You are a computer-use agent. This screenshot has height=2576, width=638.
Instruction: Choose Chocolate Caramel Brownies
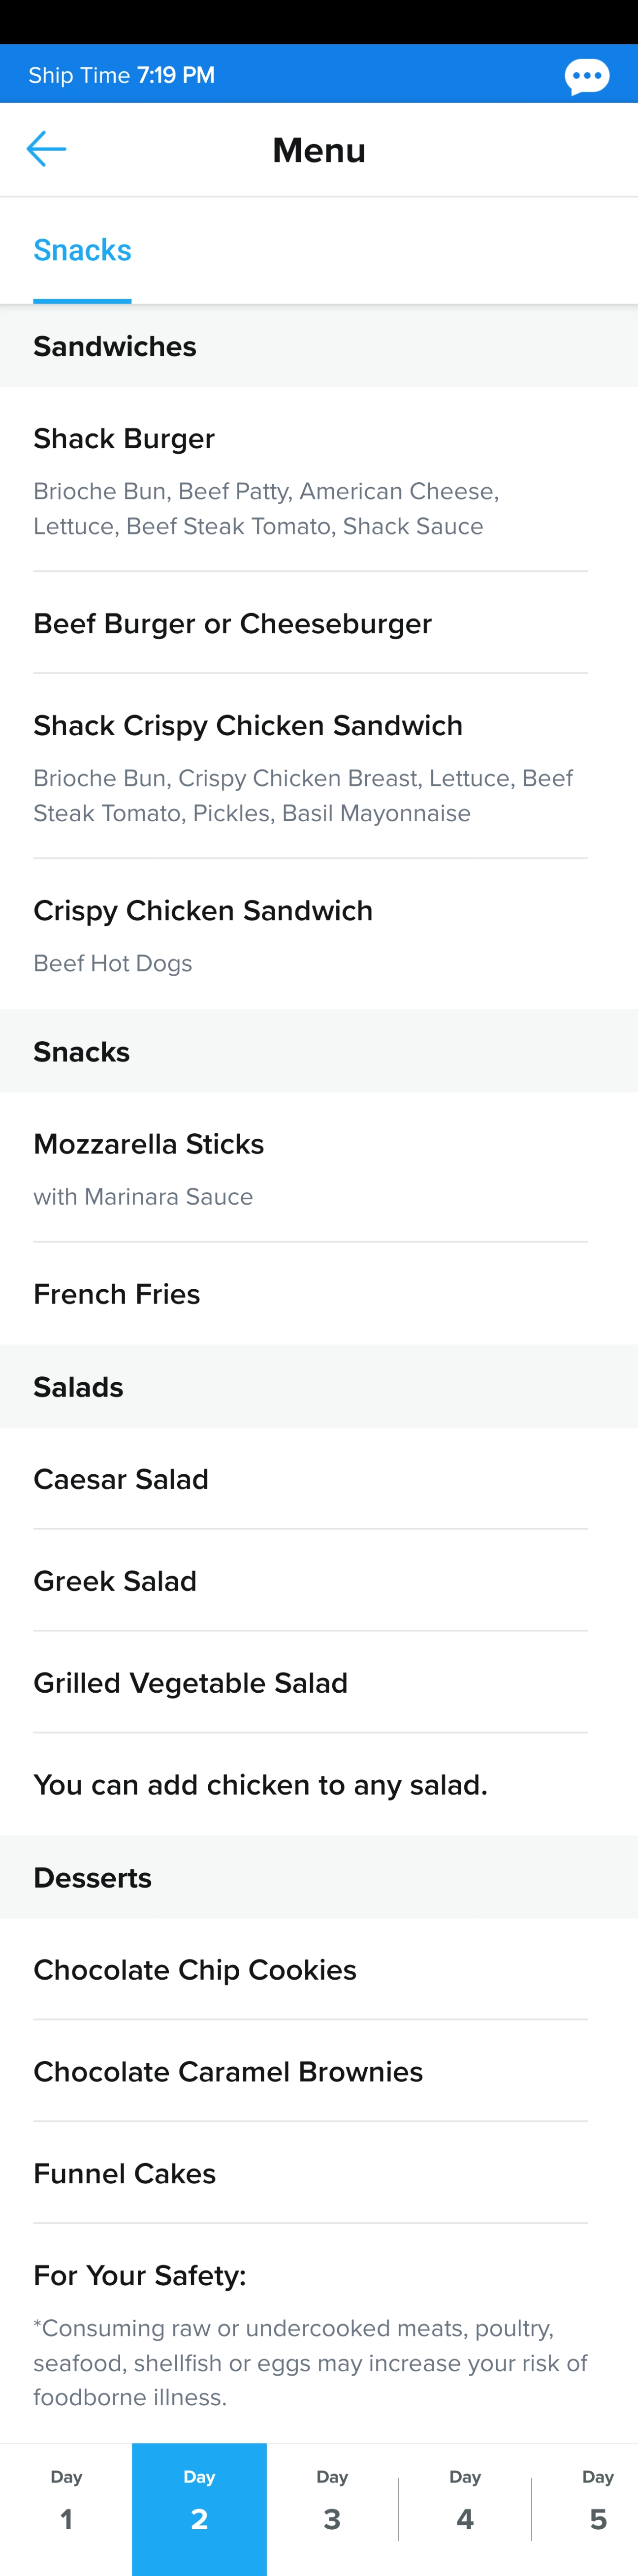point(319,2072)
